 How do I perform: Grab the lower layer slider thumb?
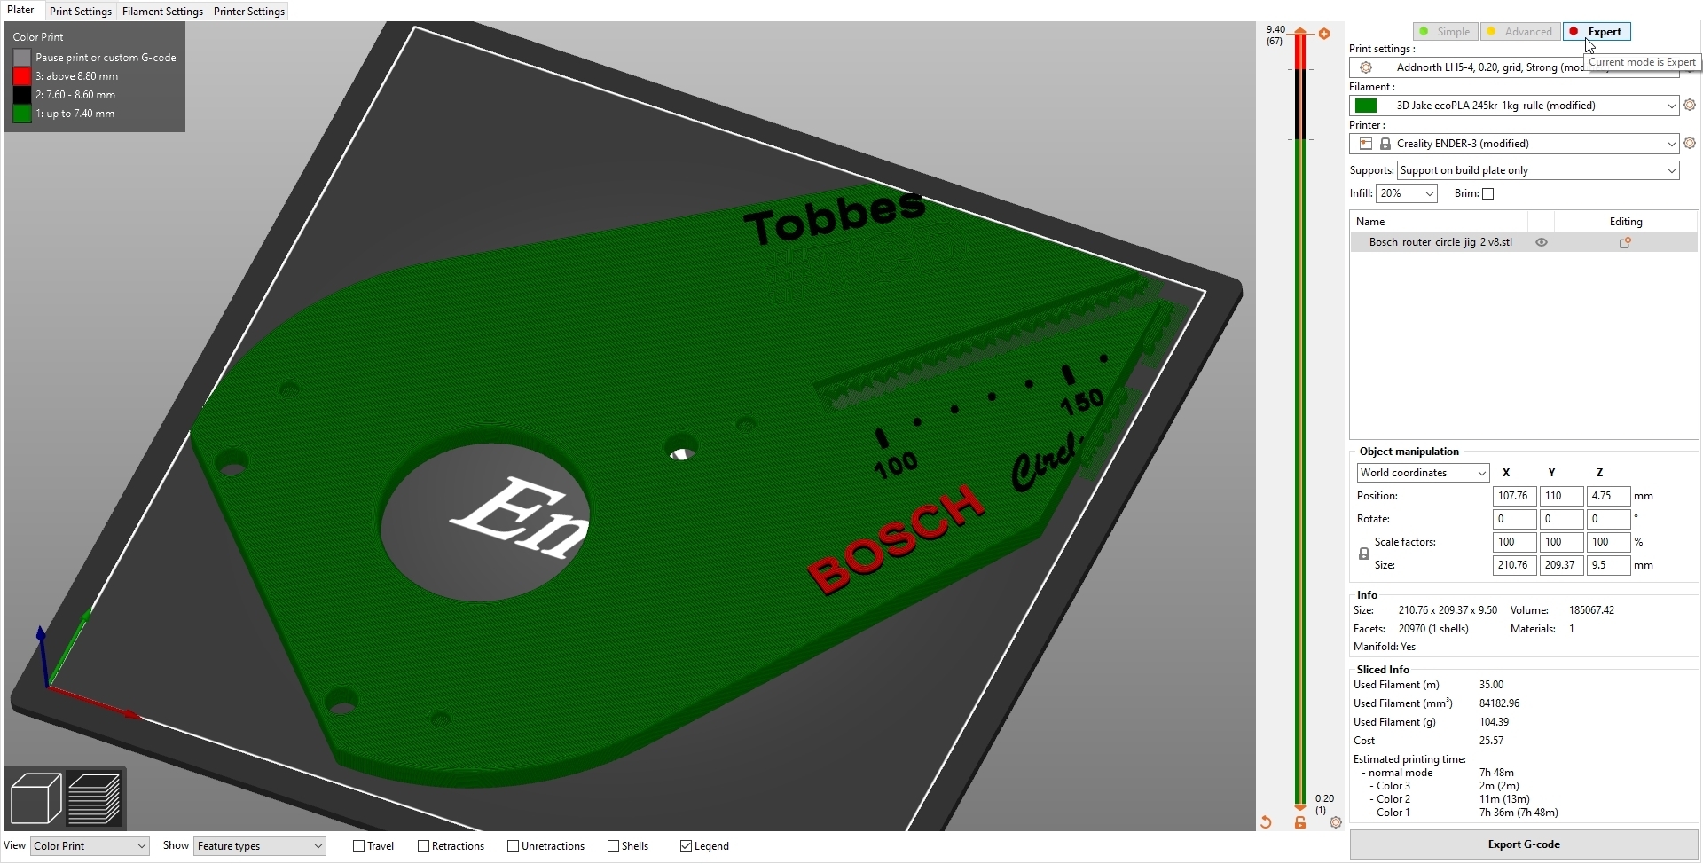(x=1300, y=807)
